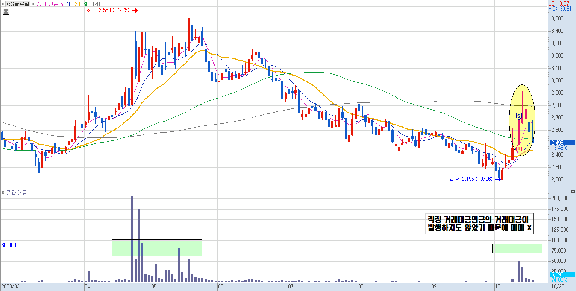The width and height of the screenshot is (576, 291).
Task: Click the 100,000 volume axis value
Action: point(559,240)
